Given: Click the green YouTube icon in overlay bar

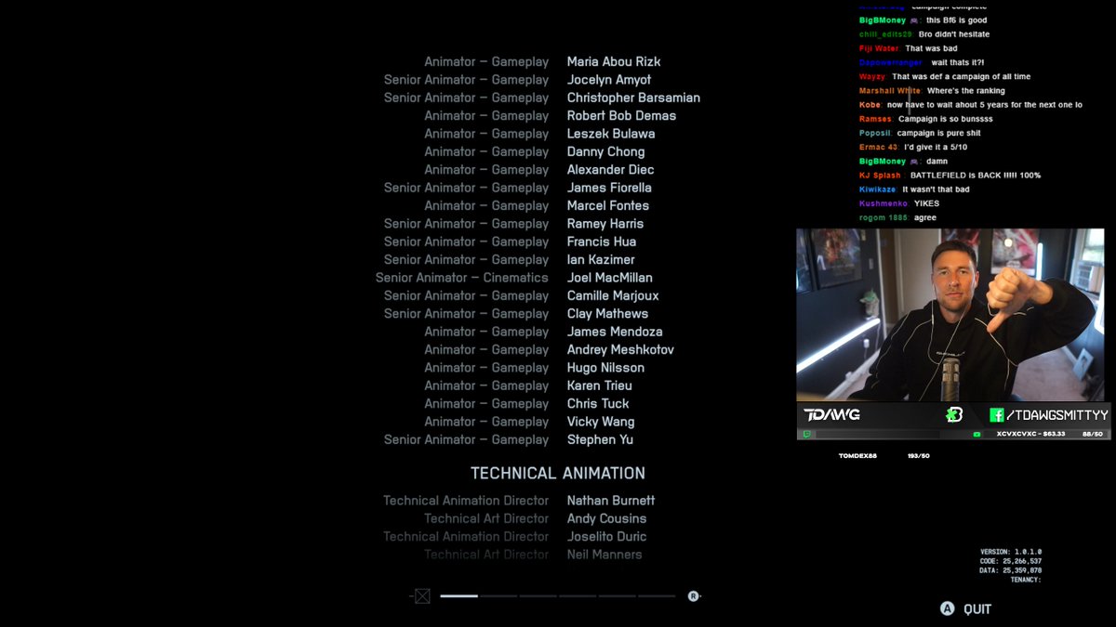Looking at the screenshot, I should 976,434.
